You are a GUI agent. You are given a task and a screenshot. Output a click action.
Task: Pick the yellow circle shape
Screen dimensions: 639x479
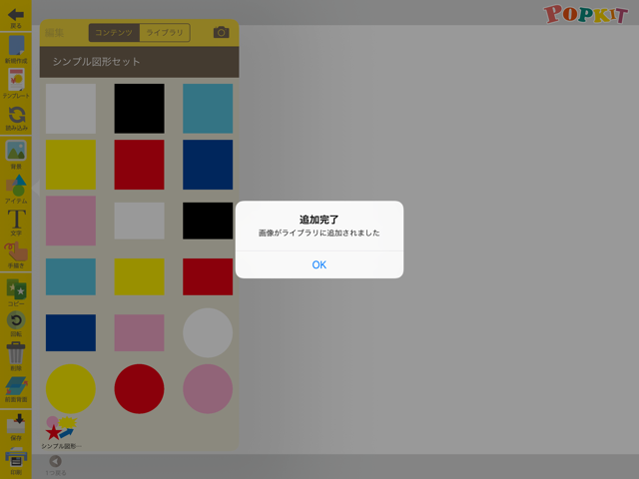click(70, 388)
